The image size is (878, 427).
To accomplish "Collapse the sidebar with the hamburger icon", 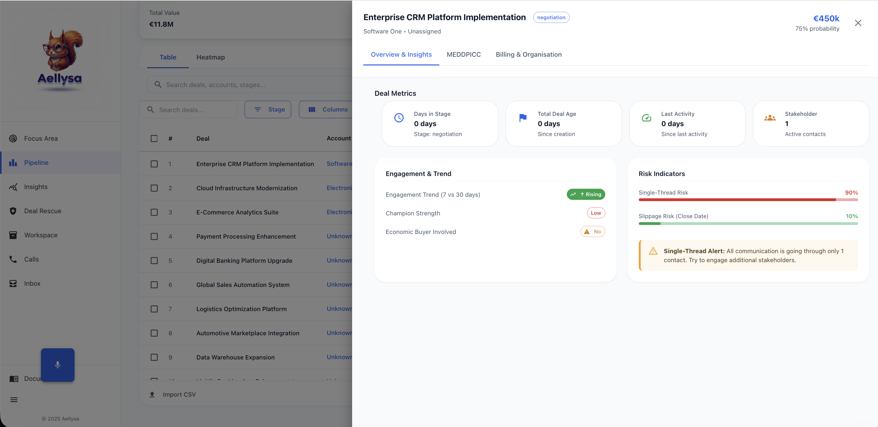I will (14, 399).
